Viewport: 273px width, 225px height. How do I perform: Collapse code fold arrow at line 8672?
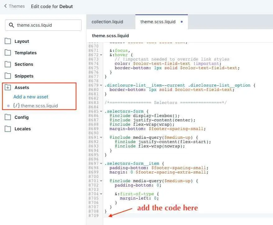pos(101,55)
